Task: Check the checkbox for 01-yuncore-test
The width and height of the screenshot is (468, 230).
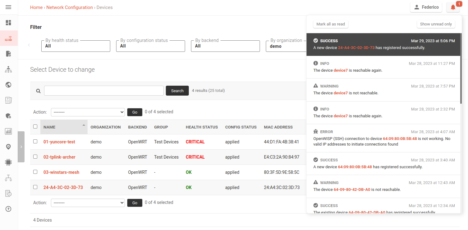Action: tap(35, 142)
